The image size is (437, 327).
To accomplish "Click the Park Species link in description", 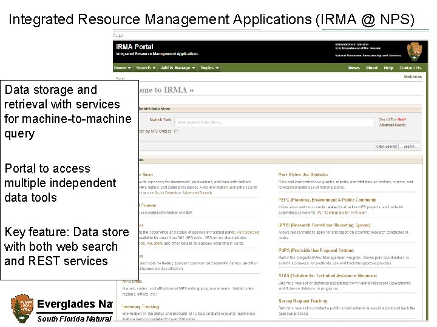I will [248, 232].
